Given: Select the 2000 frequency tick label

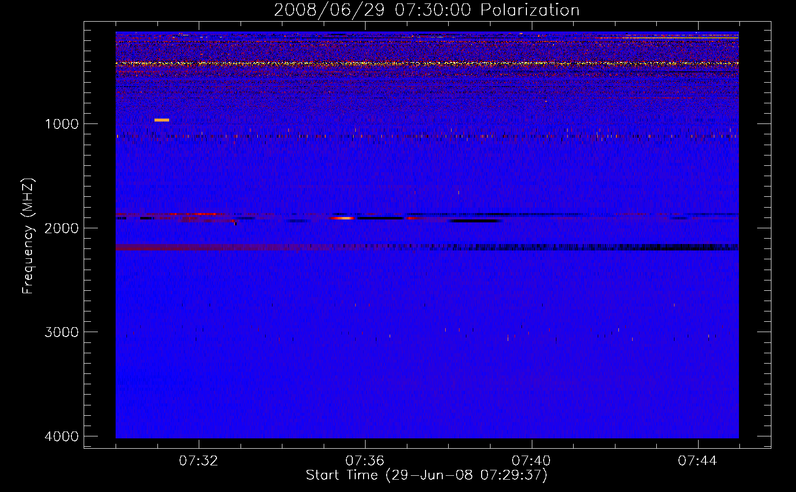Looking at the screenshot, I should 61,228.
